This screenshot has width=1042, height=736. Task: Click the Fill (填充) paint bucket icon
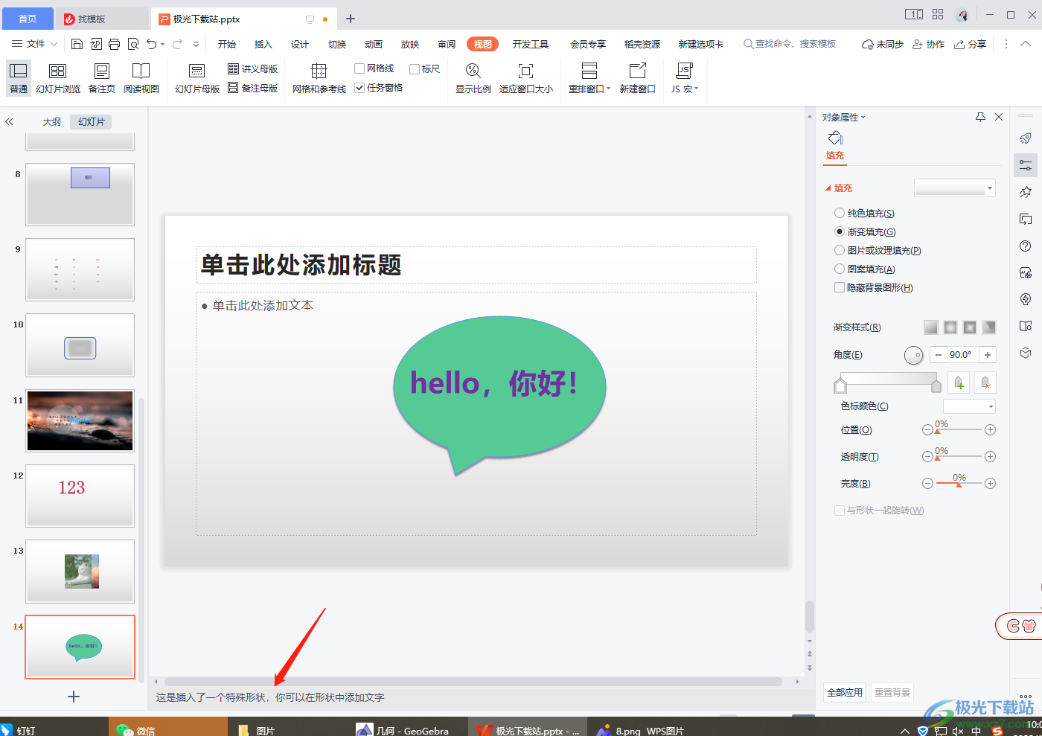pos(835,138)
